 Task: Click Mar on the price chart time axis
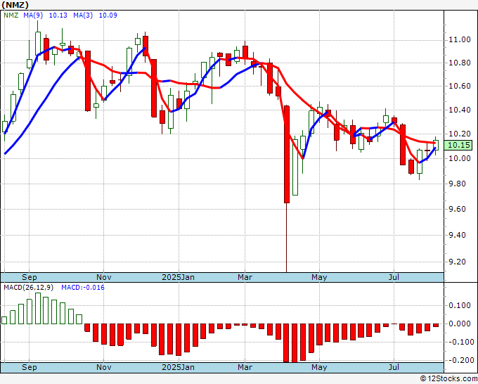pos(245,277)
